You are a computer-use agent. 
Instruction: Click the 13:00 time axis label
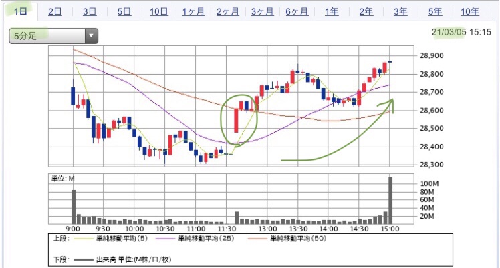point(267,229)
